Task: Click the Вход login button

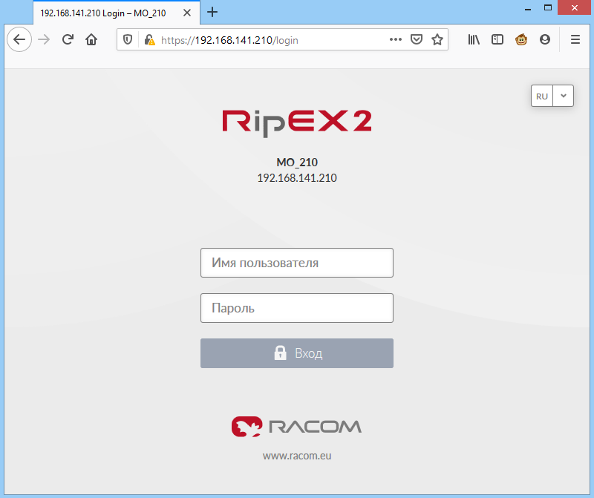Action: [x=297, y=353]
